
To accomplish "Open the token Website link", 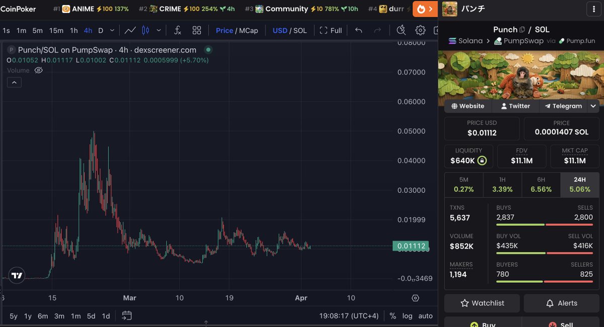I will [x=468, y=106].
